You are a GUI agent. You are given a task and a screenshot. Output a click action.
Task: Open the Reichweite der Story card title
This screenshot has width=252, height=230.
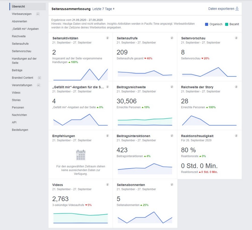coord(197,87)
